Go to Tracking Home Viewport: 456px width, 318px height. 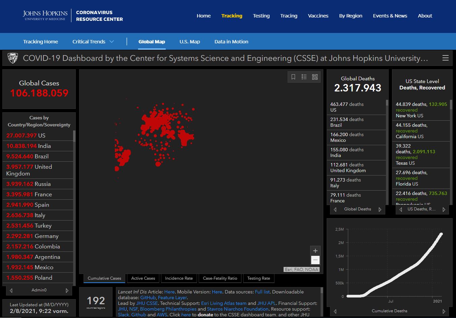click(x=40, y=42)
